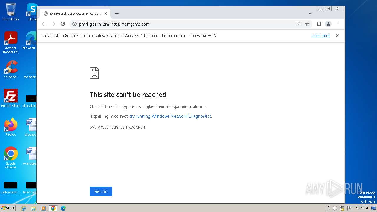Click the Windows Start button
The height and width of the screenshot is (212, 377).
8,208
